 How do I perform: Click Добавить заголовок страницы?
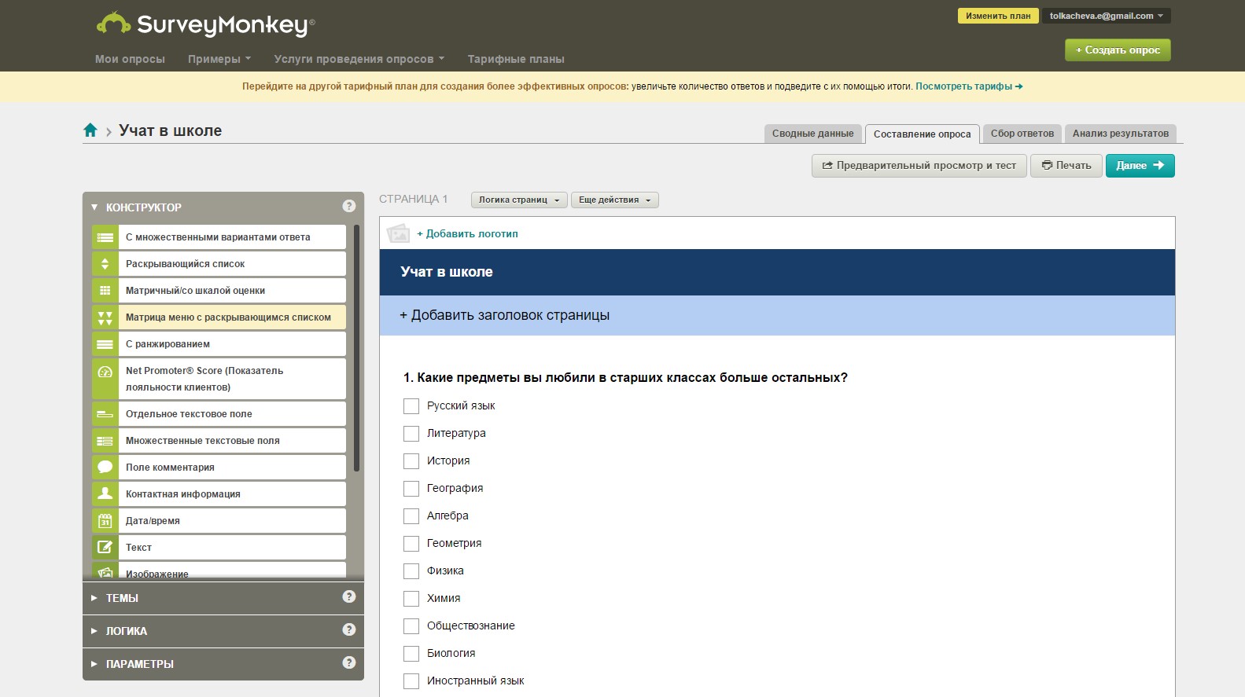[x=505, y=315]
